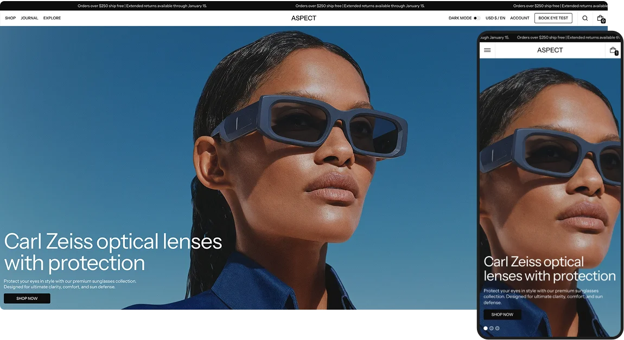Open the JOURNAL menu item
The width and height of the screenshot is (624, 340).
click(29, 18)
